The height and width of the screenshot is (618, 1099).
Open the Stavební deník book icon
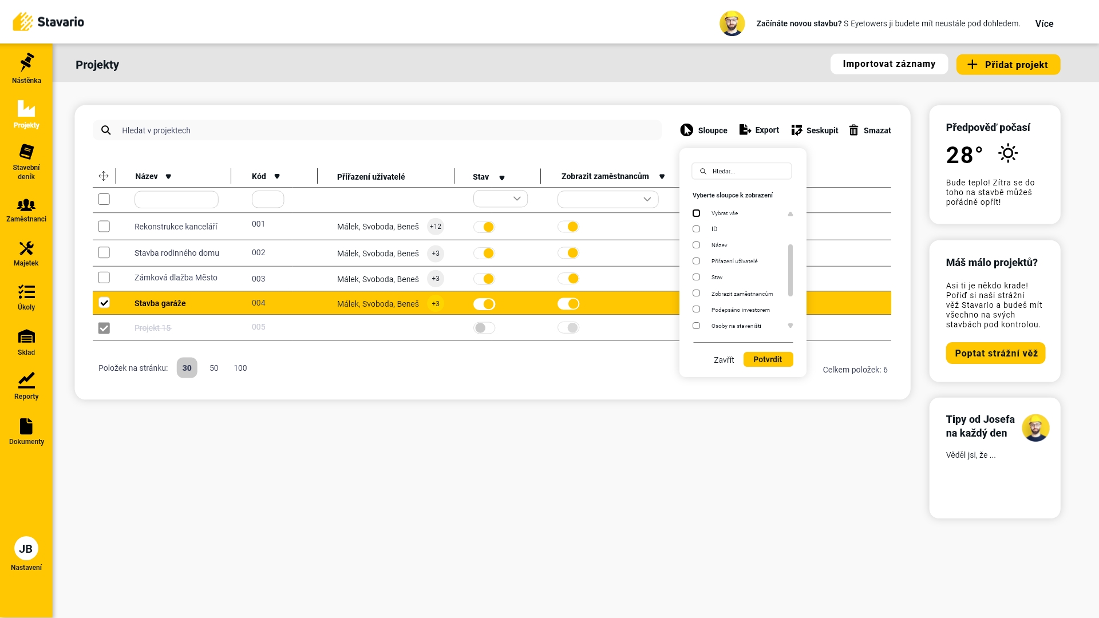[26, 152]
